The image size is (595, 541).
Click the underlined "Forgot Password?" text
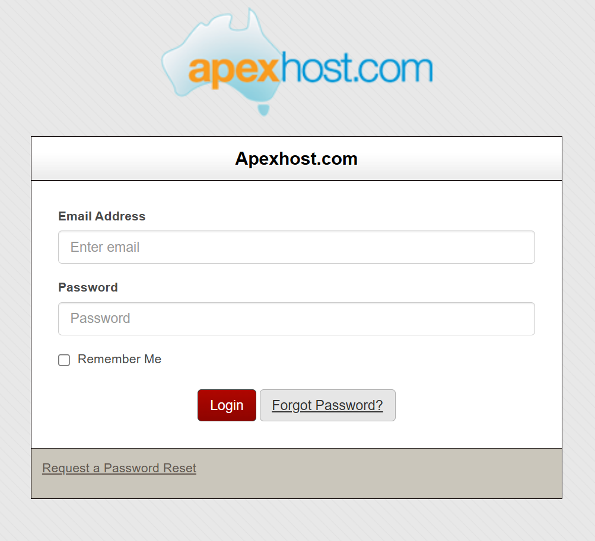click(327, 405)
